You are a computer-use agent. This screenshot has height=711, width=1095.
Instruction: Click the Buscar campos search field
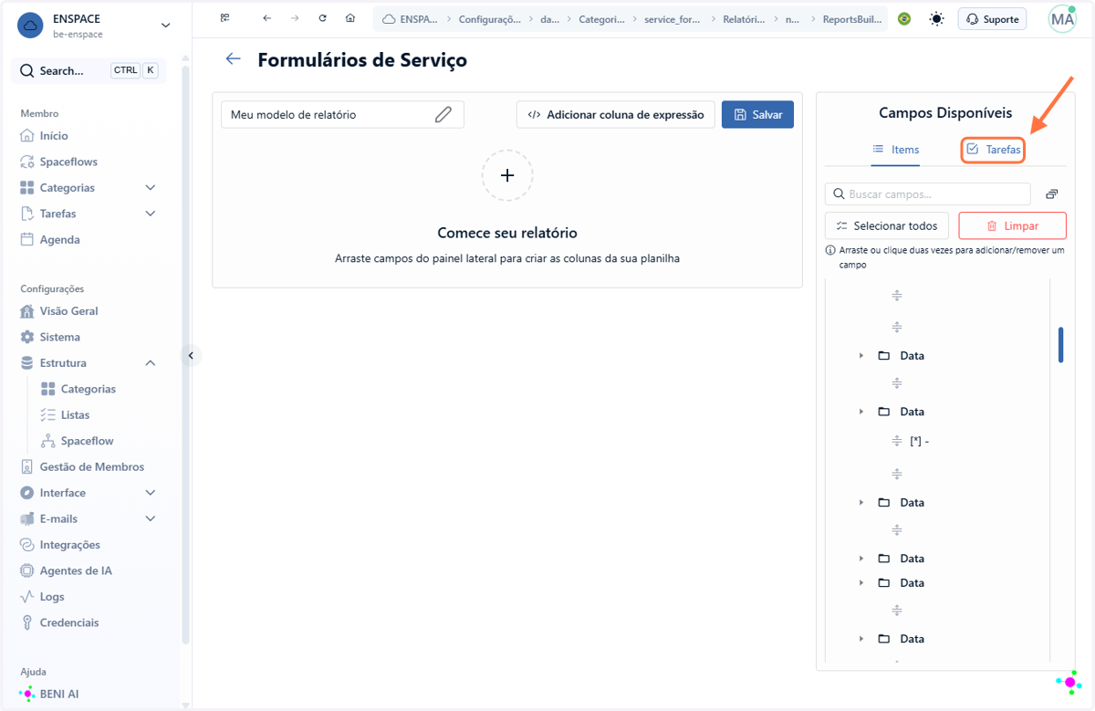(928, 194)
